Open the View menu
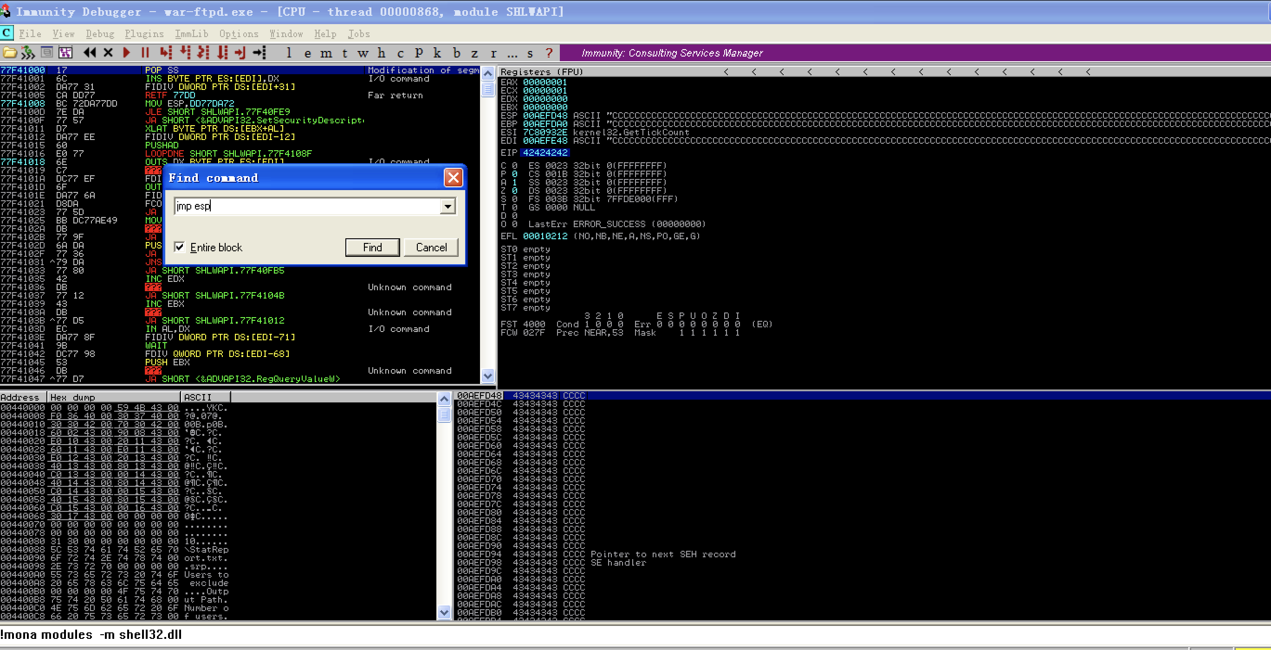The width and height of the screenshot is (1271, 650). [63, 33]
